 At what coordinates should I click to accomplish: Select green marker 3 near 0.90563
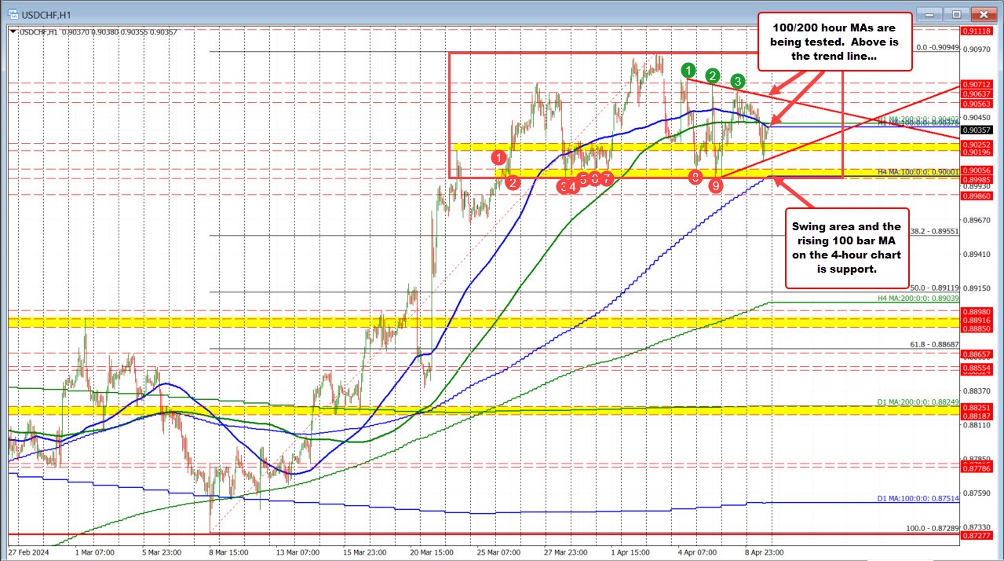[x=736, y=80]
